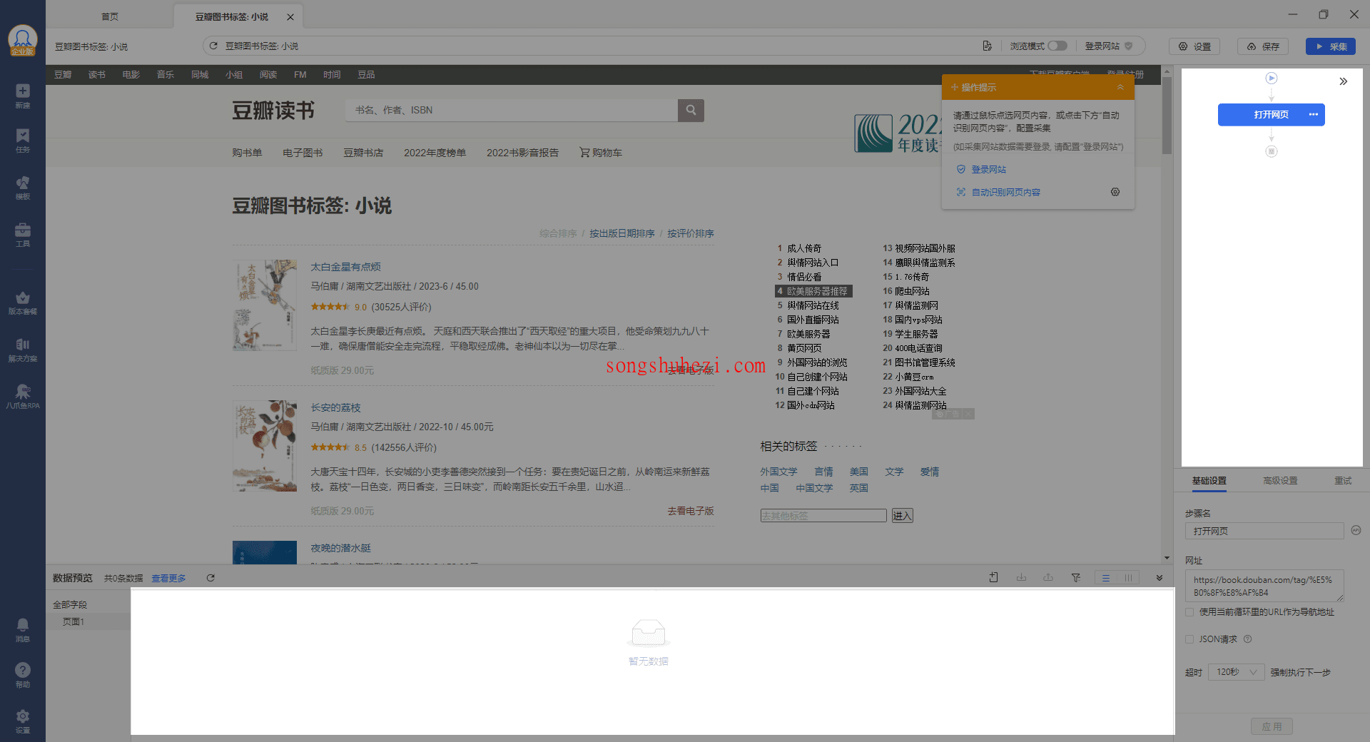Viewport: 1370px width, 742px height.
Task: Click 自动识别网页内容 link
Action: click(1005, 192)
